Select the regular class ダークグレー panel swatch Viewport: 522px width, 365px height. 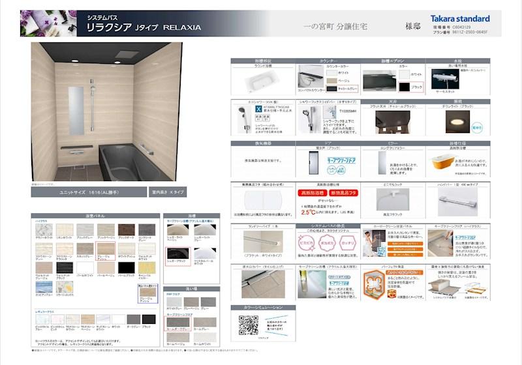point(134,319)
